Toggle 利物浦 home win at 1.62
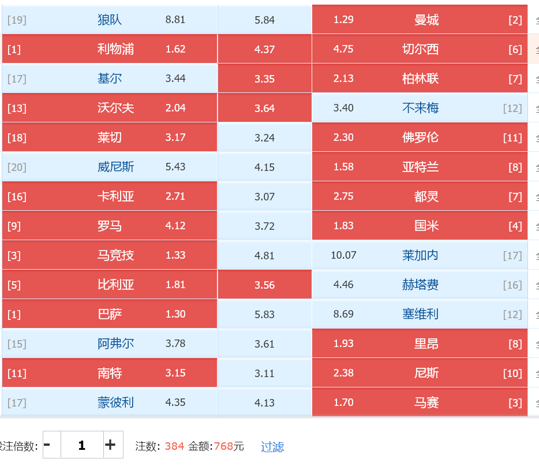 pos(110,49)
